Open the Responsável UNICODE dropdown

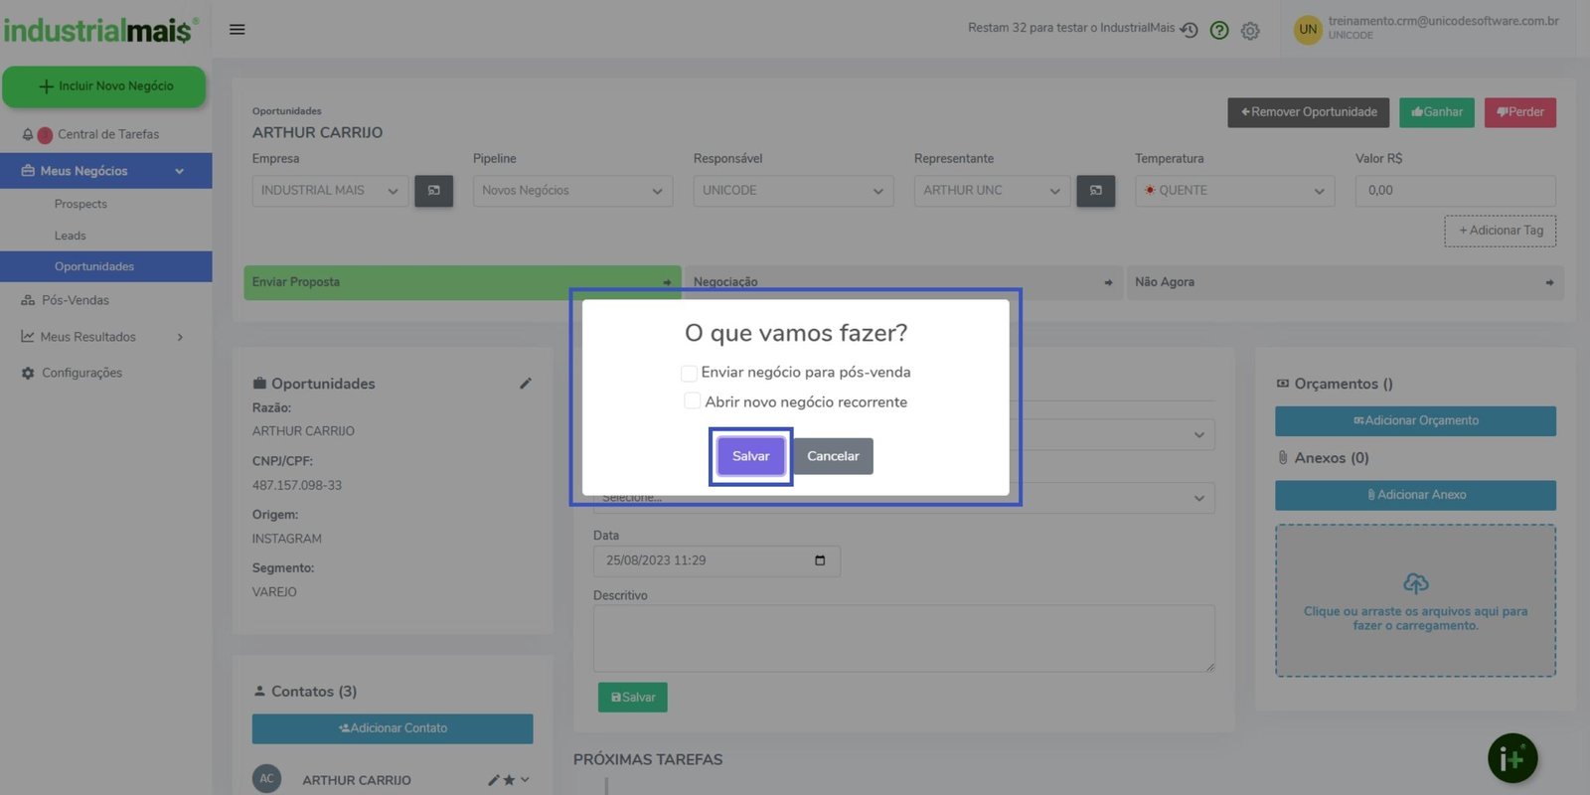tap(793, 191)
